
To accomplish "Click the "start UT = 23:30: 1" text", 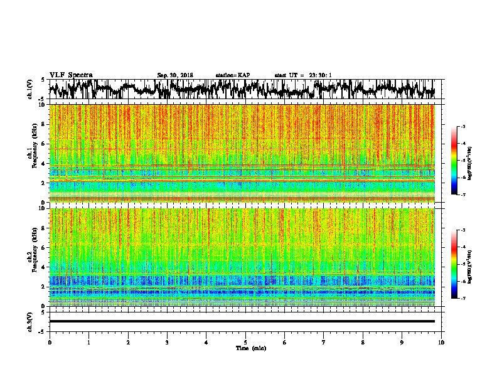I will click(303, 75).
